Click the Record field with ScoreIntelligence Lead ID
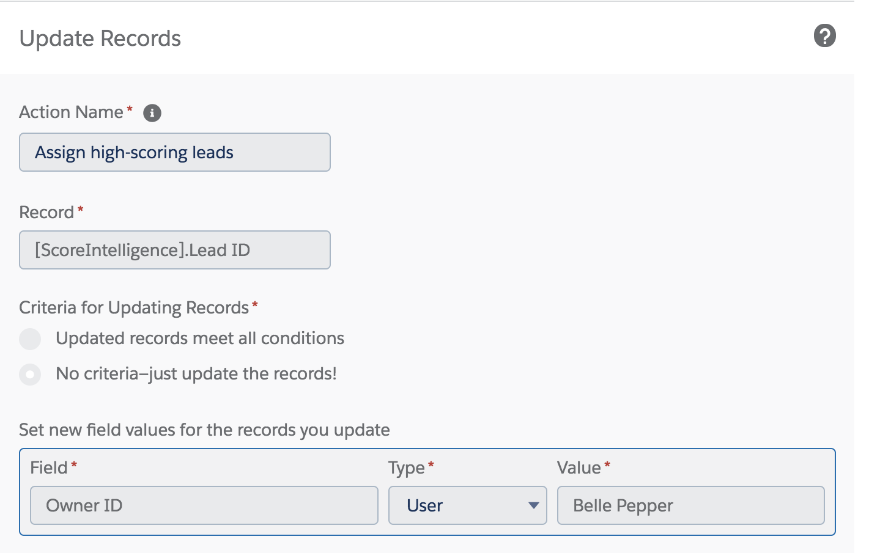The width and height of the screenshot is (869, 553). [175, 250]
